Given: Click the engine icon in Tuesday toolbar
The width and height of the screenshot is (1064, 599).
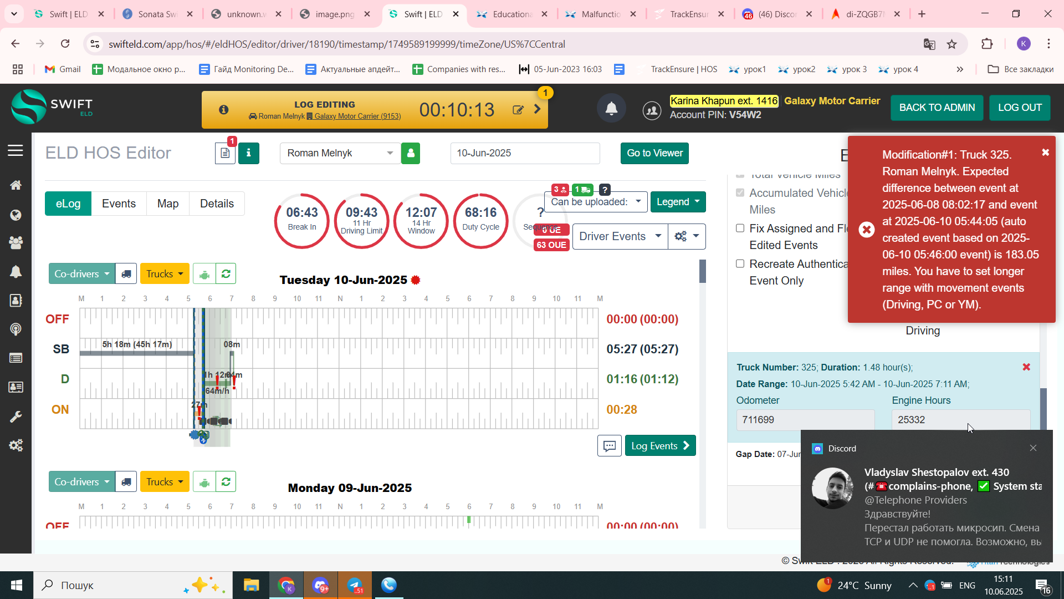Looking at the screenshot, I should click(x=204, y=274).
